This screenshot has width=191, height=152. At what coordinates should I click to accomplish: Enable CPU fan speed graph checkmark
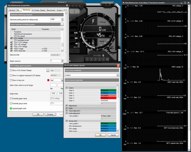coord(12,36)
